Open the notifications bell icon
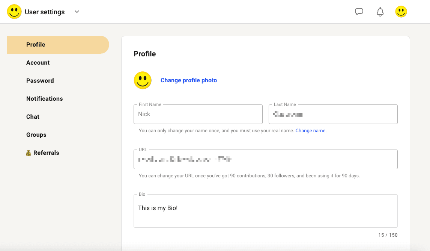 [380, 12]
